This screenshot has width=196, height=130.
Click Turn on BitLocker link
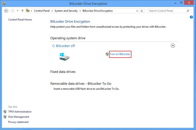[120, 54]
